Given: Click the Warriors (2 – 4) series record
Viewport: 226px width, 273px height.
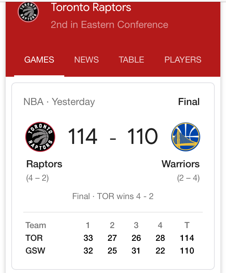Looking at the screenshot, I should (188, 178).
